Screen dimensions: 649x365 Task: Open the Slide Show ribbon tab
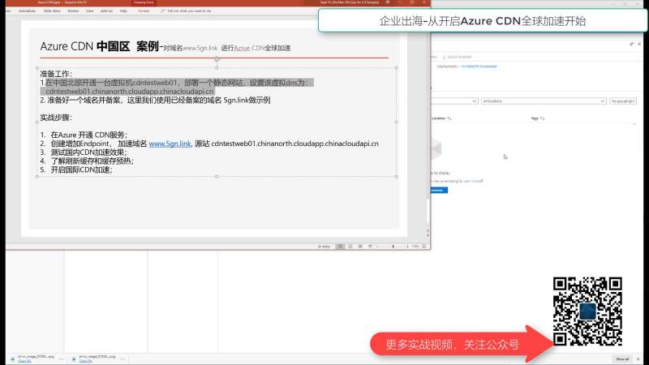[x=52, y=11]
